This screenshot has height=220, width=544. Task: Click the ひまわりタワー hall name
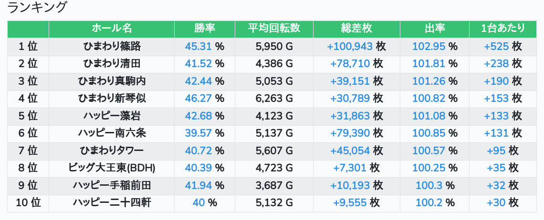[x=112, y=150]
